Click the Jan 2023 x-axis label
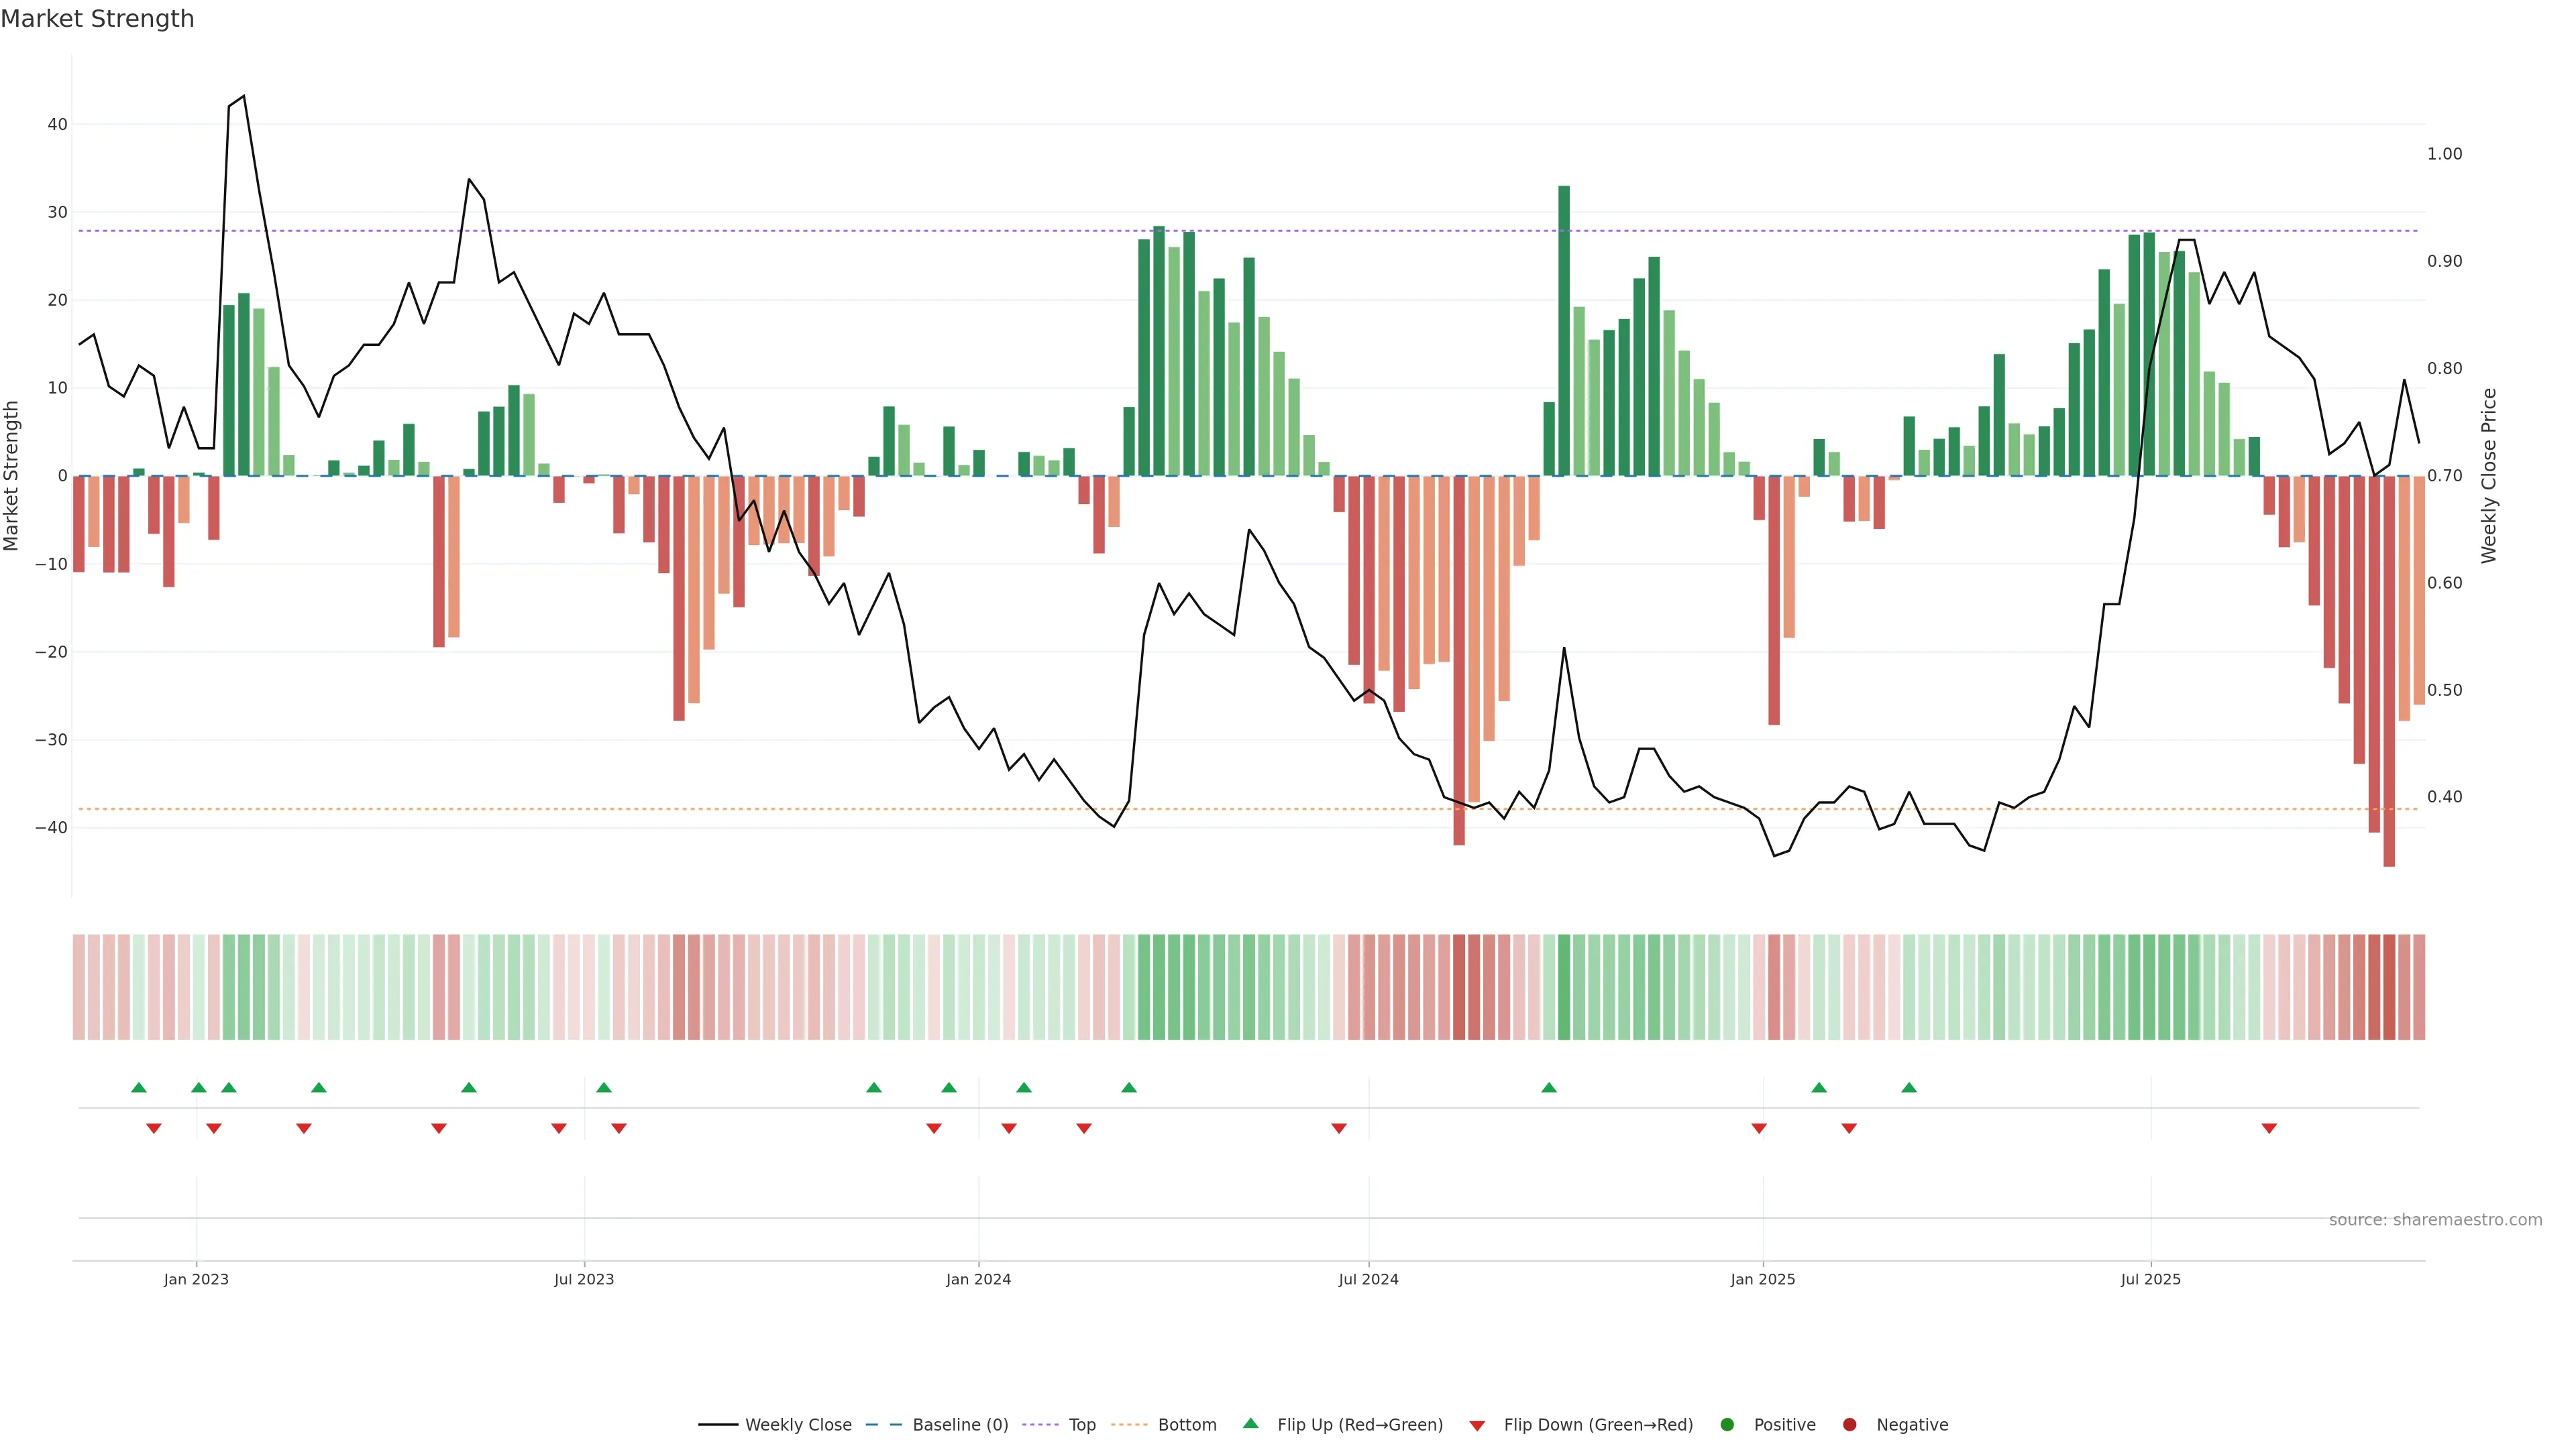 point(196,1279)
